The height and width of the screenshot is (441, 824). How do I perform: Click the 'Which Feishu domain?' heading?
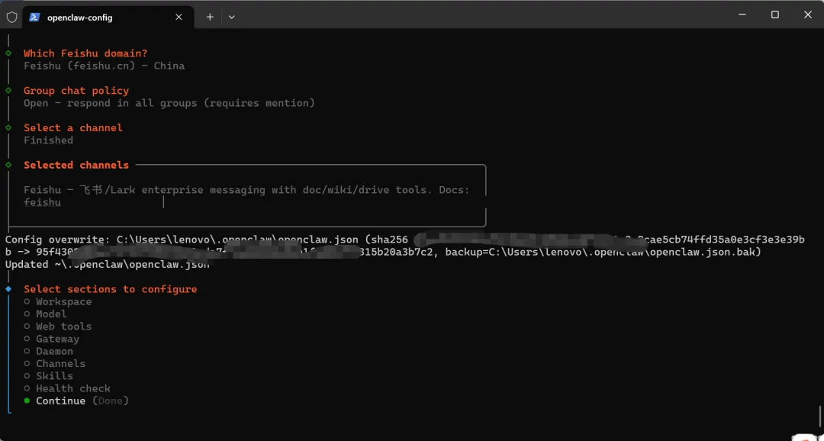click(x=85, y=53)
